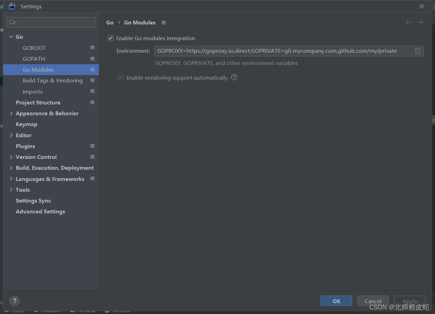435x314 pixels.
Task: Toggle Enable Go modules integration checkbox
Action: 111,38
